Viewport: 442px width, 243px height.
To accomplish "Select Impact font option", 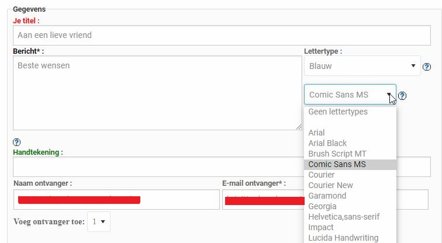I will [x=321, y=227].
